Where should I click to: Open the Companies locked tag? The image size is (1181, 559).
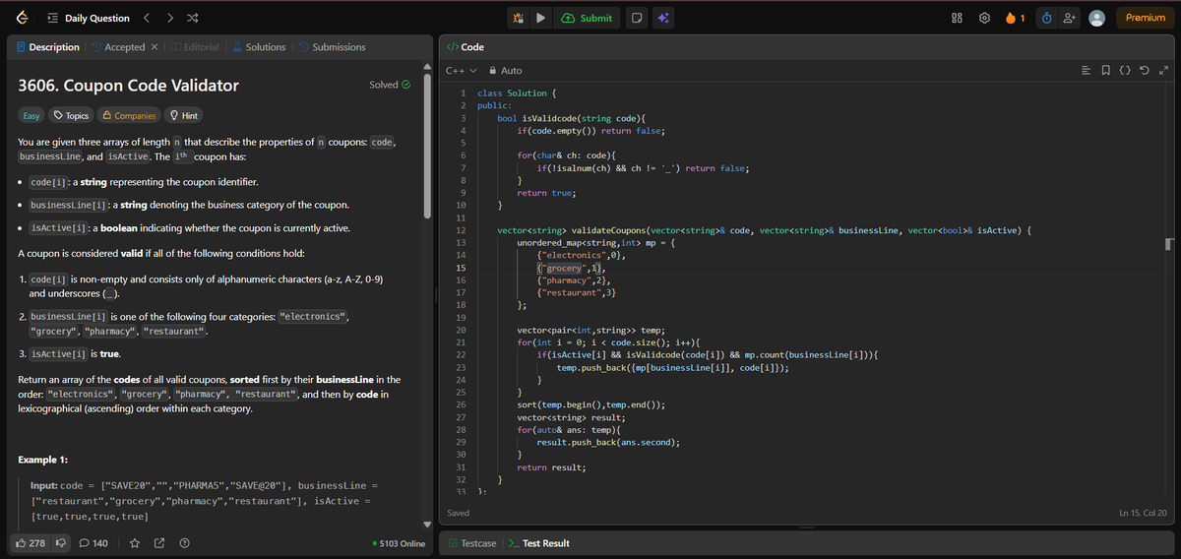pyautogui.click(x=129, y=116)
